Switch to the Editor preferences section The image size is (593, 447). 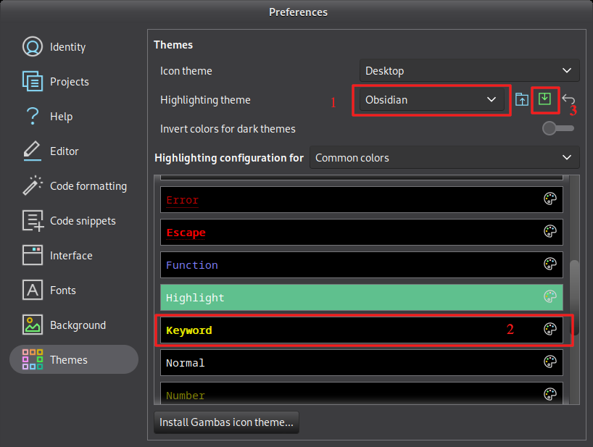[64, 151]
